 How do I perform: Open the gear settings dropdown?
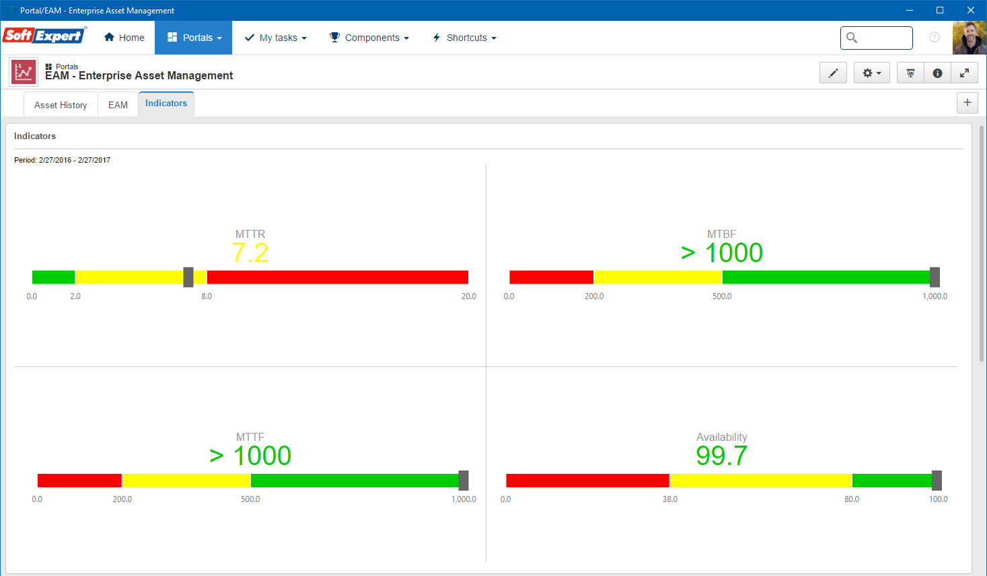[x=872, y=73]
